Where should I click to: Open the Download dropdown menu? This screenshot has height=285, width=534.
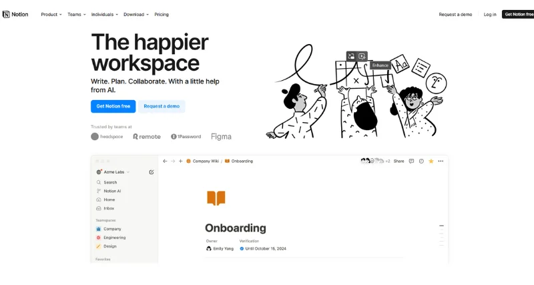point(136,14)
